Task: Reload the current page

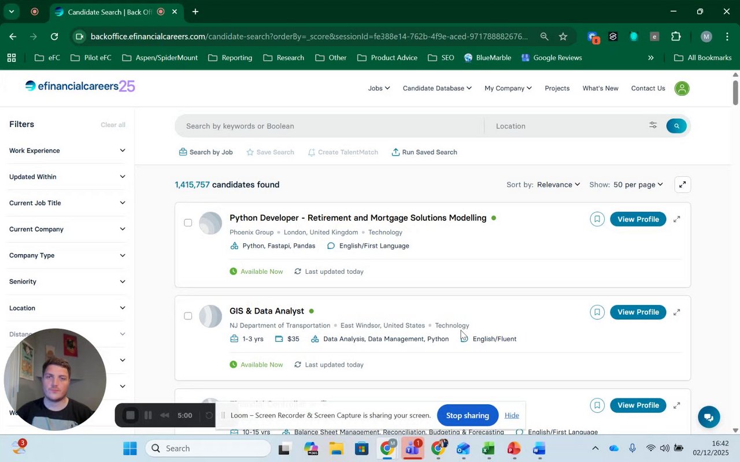Action: 54,36
